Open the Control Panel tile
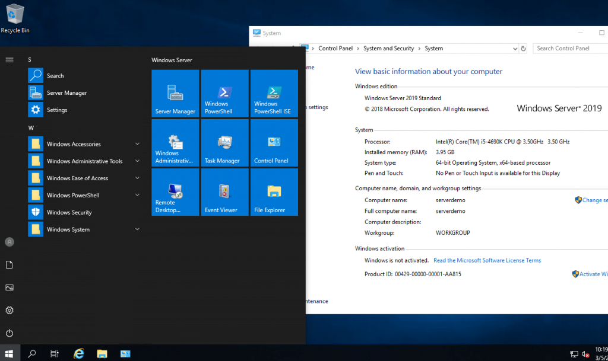The image size is (608, 361). tap(274, 142)
